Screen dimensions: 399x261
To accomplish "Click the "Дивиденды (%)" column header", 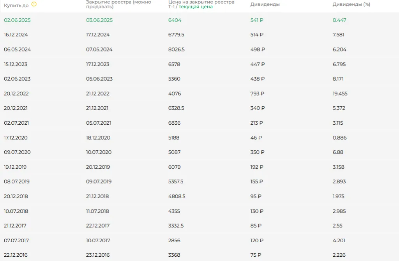I will click(351, 5).
